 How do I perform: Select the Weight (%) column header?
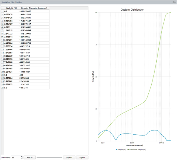11,8
